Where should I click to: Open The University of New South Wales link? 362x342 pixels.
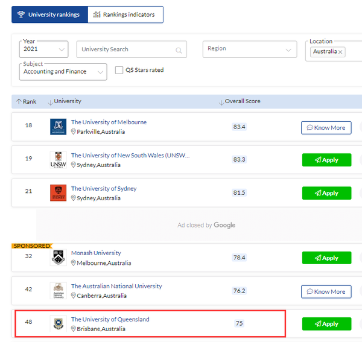130,155
